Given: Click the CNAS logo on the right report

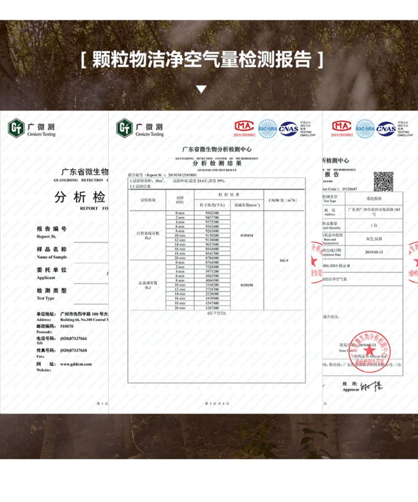Looking at the screenshot, I should point(386,129).
